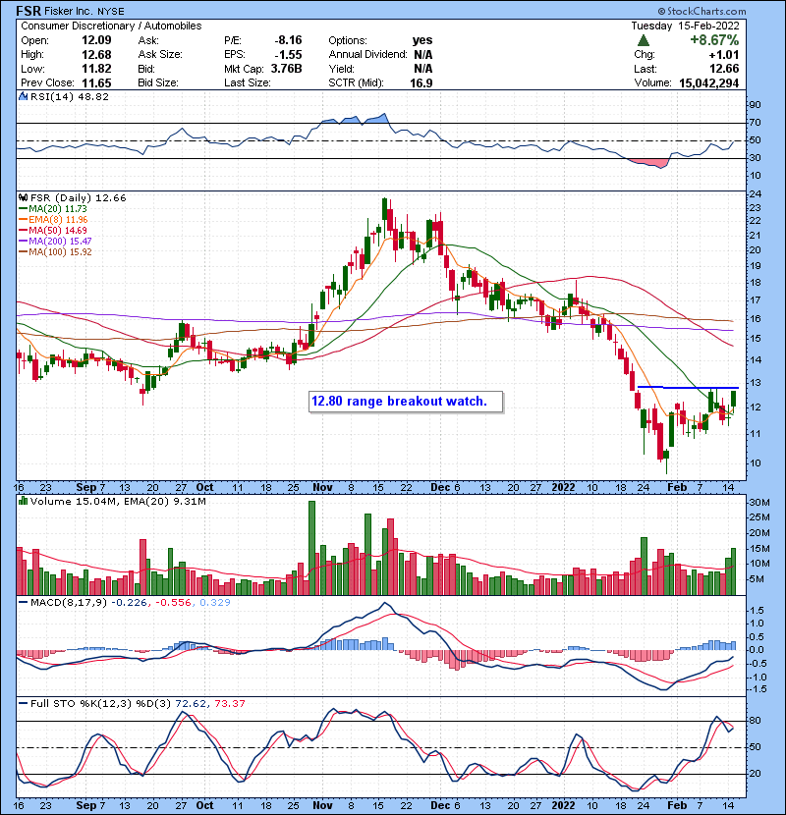Click the green up-arrow change indicator
Viewport: 786px width, 815px height.
[643, 40]
